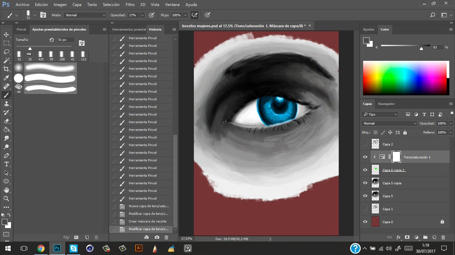Image resolution: width=455 pixels, height=255 pixels.
Task: Create snapshot camera icon in Historia panel
Action: (157, 237)
